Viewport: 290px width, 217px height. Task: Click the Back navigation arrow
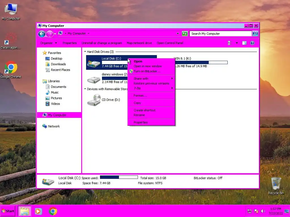click(x=42, y=34)
